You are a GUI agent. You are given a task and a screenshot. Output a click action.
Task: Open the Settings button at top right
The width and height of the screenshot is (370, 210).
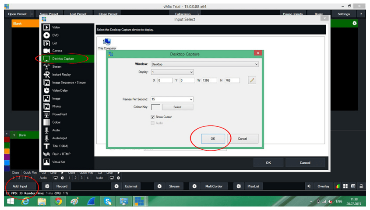(x=344, y=14)
